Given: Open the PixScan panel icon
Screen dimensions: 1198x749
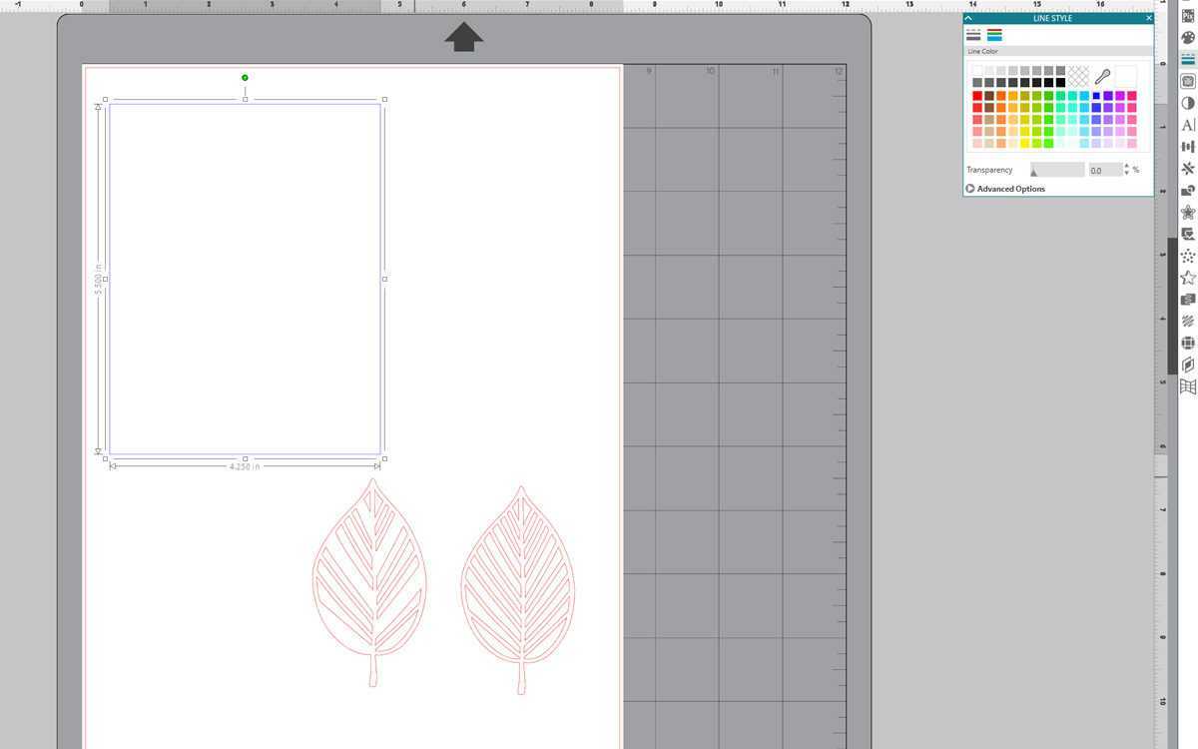Looking at the screenshot, I should click(1188, 16).
